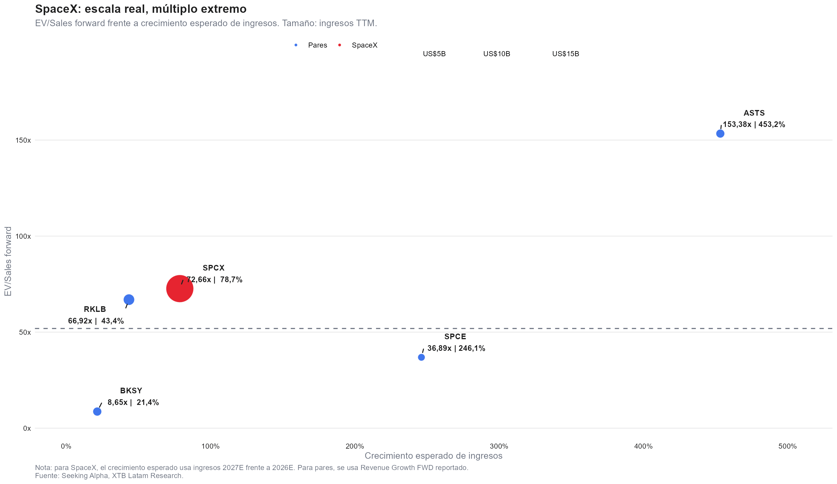The width and height of the screenshot is (837, 484).
Task: Click the vertical 'EV/Sales forward' axis title
Action: (8, 261)
